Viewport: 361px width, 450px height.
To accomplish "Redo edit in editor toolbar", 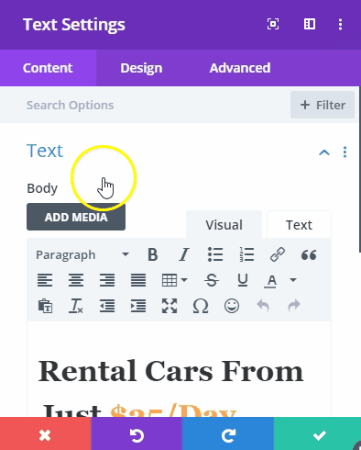I will (x=294, y=306).
